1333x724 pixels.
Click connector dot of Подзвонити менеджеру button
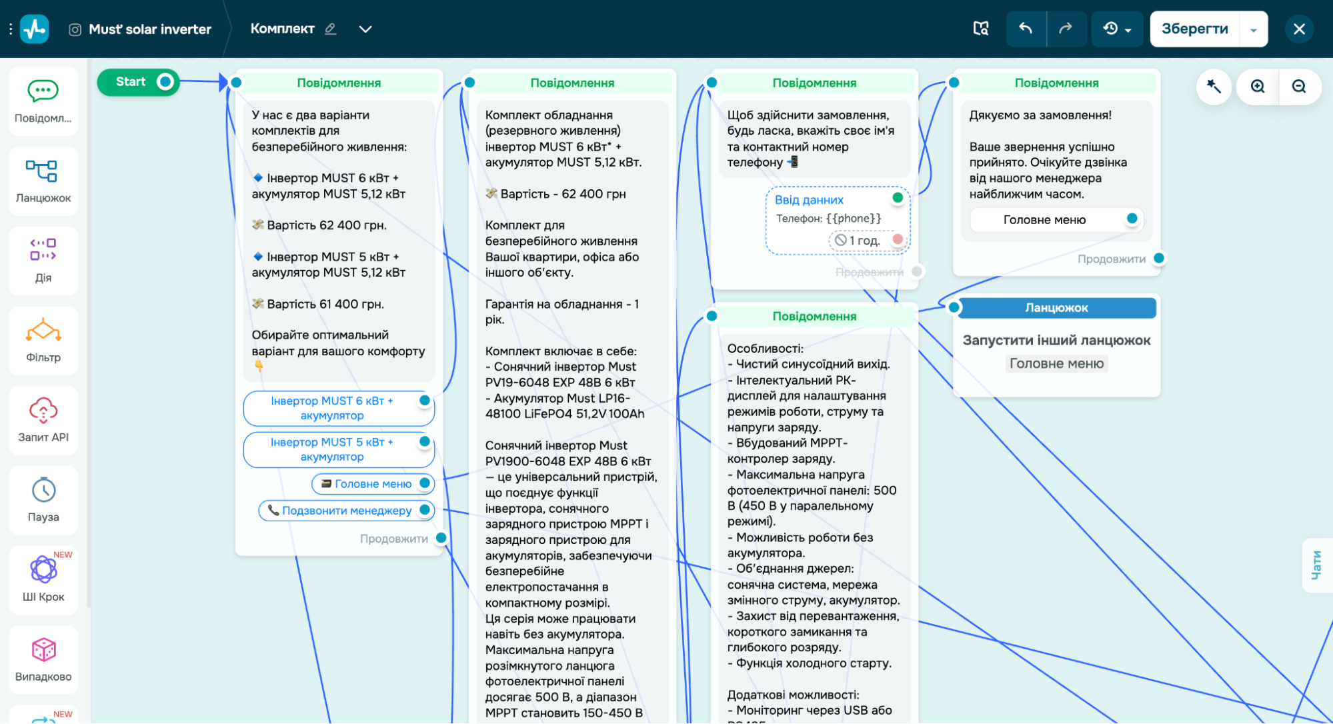click(x=425, y=510)
